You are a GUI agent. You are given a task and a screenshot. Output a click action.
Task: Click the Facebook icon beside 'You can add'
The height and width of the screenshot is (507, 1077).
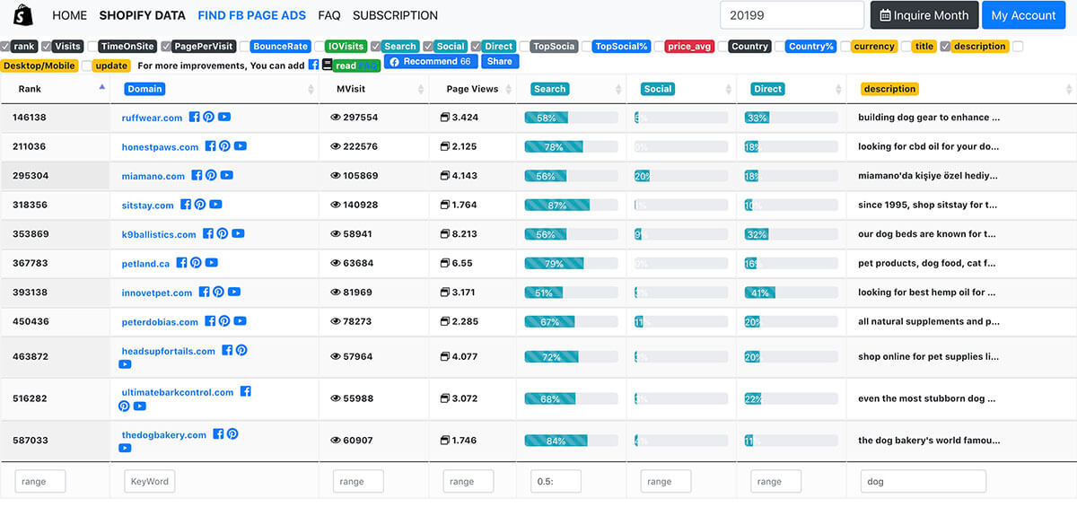click(313, 65)
